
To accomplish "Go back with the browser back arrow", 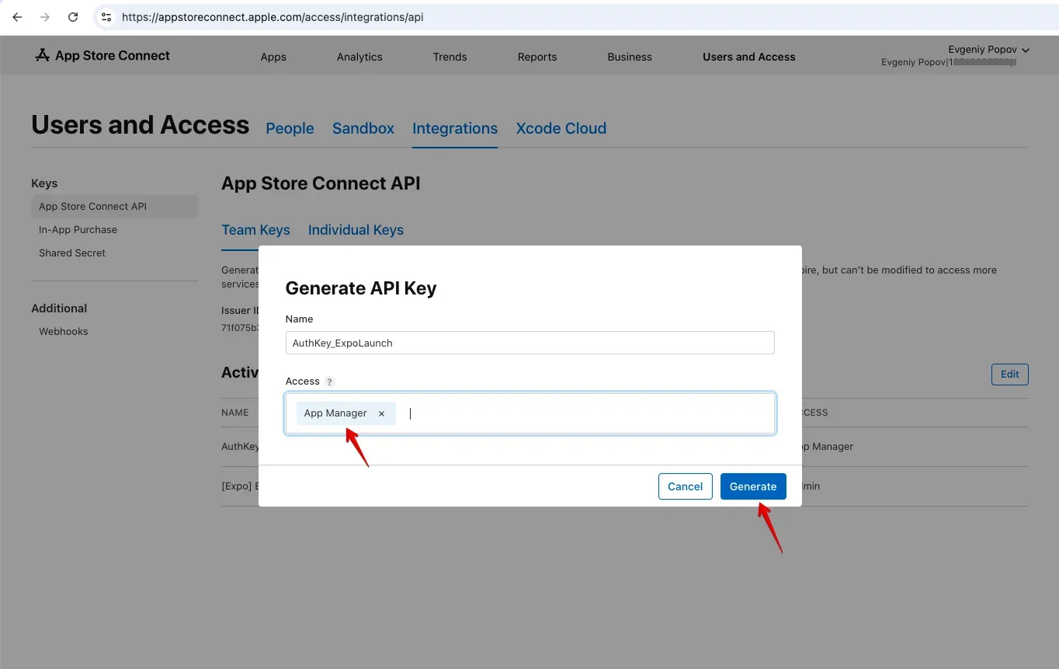I will [x=17, y=17].
